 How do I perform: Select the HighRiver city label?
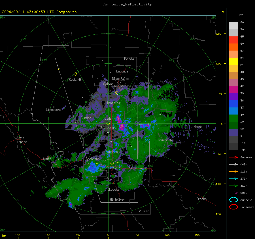[x=118, y=199]
